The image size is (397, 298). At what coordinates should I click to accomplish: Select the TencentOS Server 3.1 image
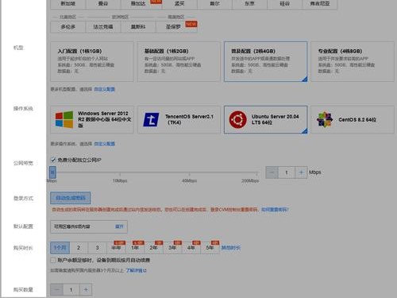[x=179, y=119]
